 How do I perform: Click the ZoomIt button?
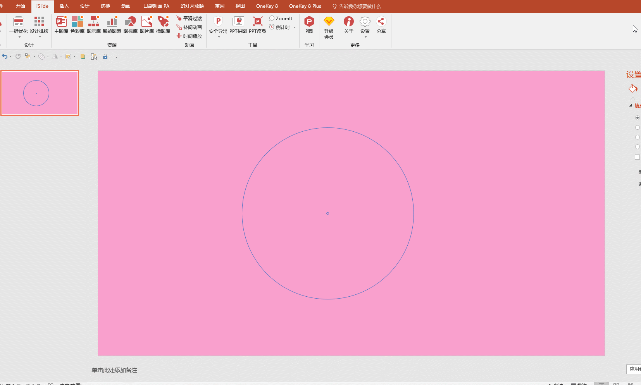pyautogui.click(x=281, y=19)
